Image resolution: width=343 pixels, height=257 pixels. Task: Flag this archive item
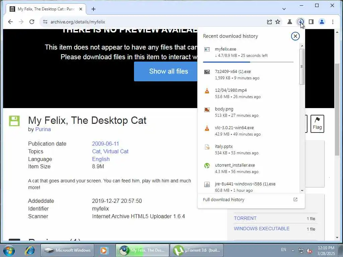pos(317,124)
